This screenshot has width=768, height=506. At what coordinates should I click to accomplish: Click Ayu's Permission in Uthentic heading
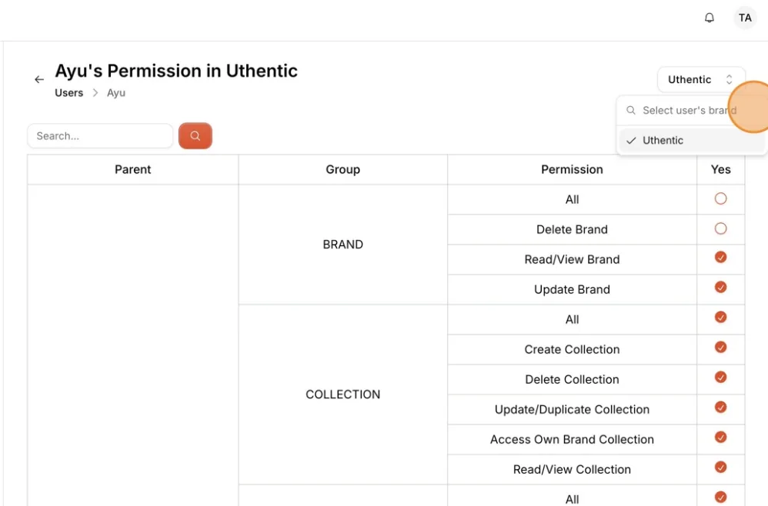click(x=176, y=71)
